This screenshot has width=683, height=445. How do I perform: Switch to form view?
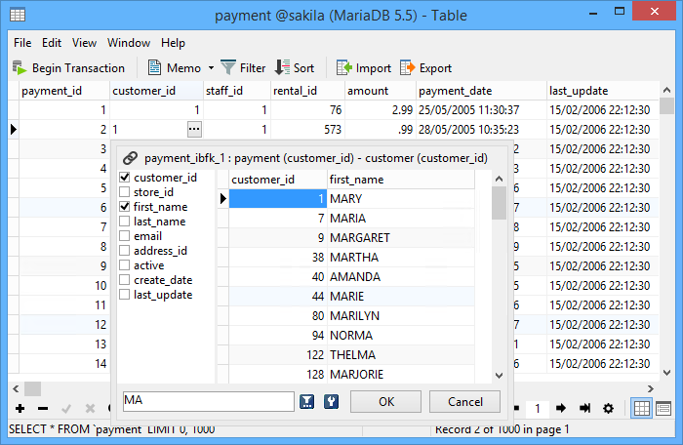click(x=663, y=408)
